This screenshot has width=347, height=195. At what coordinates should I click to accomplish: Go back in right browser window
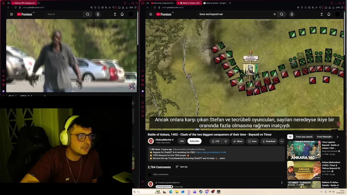(147, 8)
